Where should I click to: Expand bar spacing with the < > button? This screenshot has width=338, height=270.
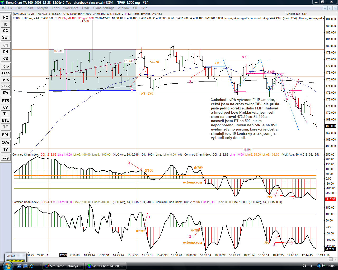[6, 66]
